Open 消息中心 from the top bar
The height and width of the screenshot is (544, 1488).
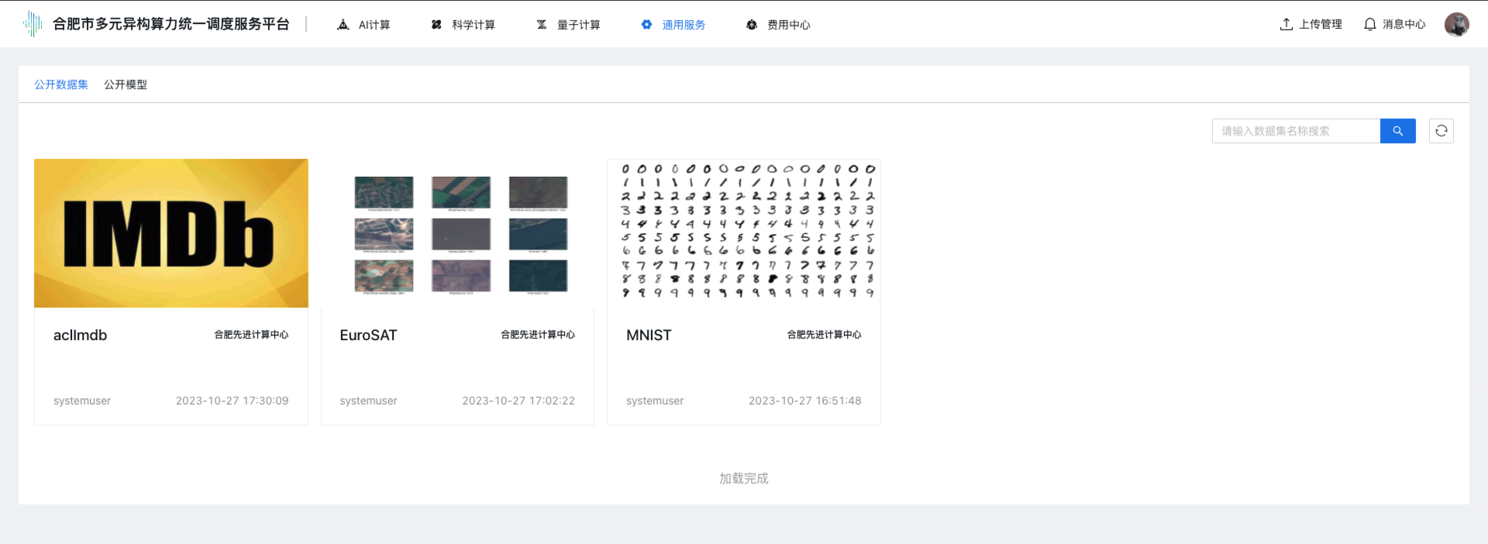[x=1404, y=24]
